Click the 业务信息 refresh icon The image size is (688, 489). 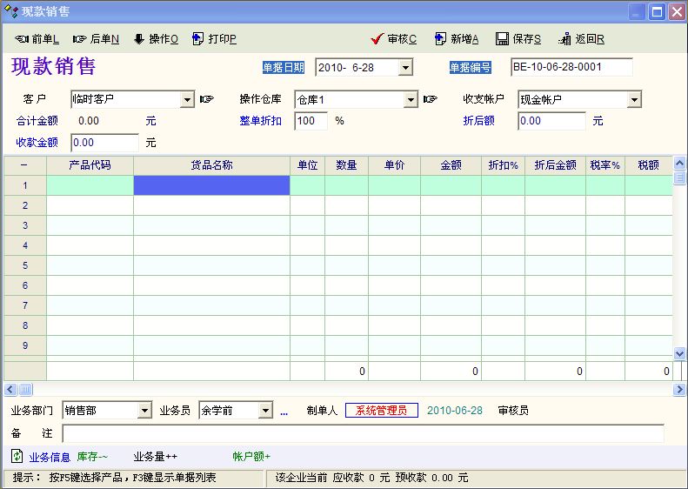coord(17,456)
